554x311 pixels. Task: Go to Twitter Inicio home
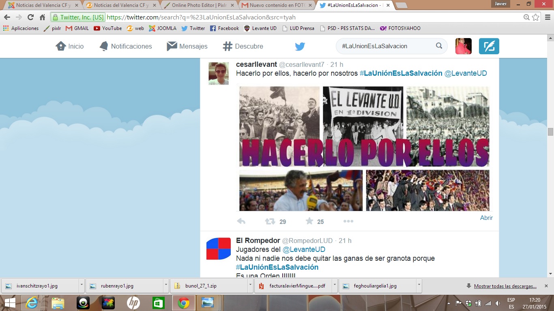pos(69,46)
